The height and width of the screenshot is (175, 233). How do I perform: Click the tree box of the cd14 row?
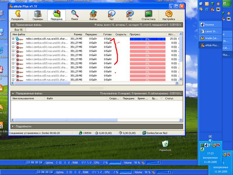13,59
